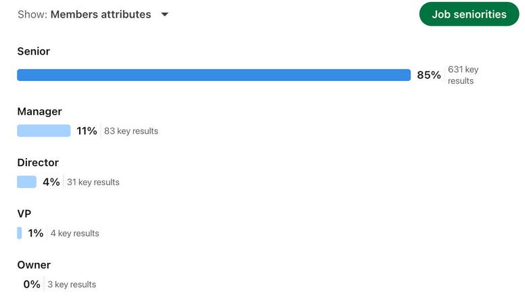Click the 631 key results text
Viewport: 525px width, 304px height.
pos(463,75)
